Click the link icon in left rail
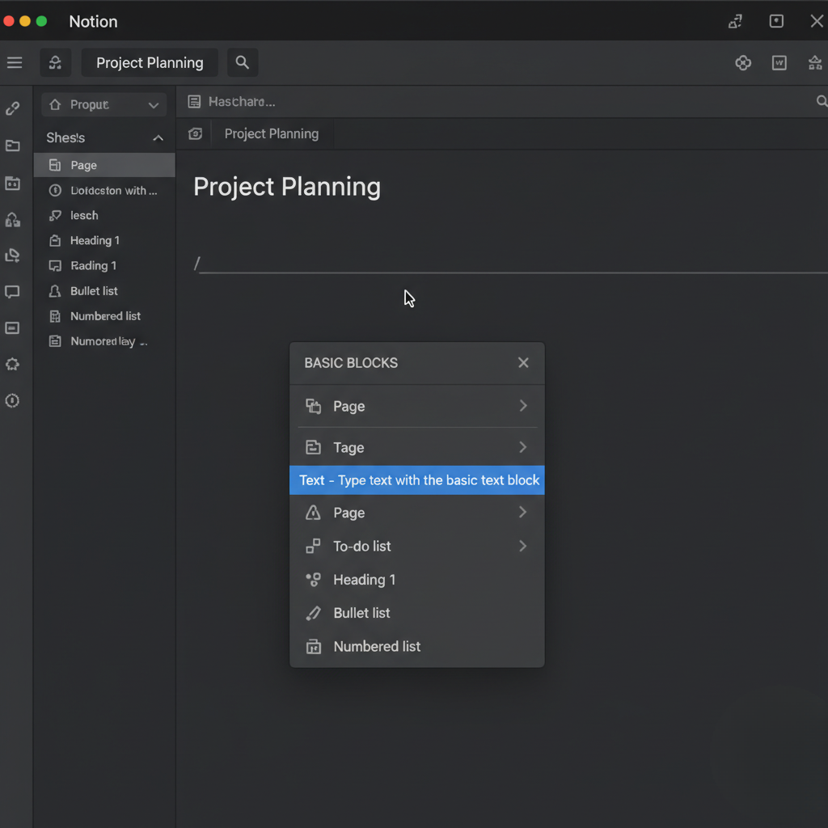Screen dimensions: 828x828 click(13, 108)
